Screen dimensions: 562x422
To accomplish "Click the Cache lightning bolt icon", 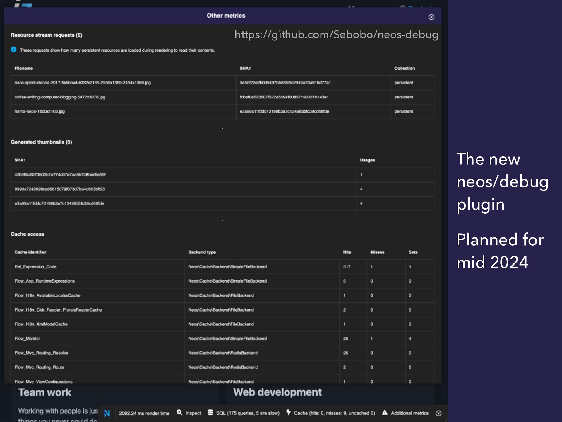I will 288,412.
